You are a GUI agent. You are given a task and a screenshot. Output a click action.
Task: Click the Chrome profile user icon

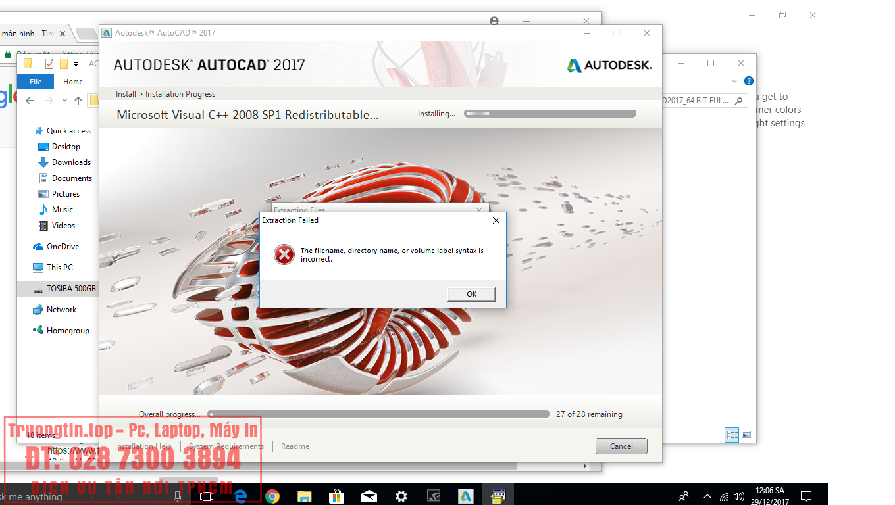coord(494,21)
